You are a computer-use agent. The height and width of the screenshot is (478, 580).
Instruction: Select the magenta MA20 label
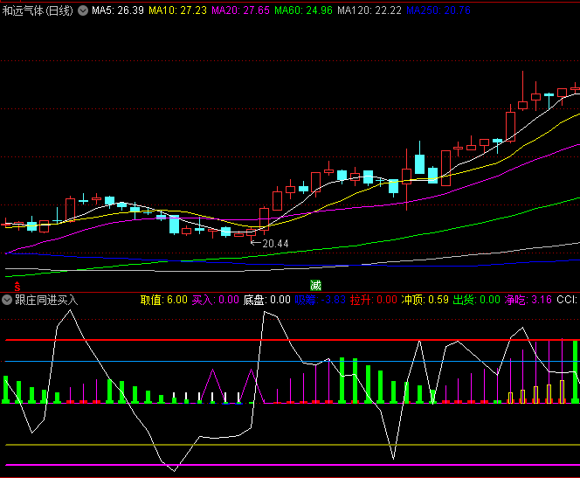240,10
